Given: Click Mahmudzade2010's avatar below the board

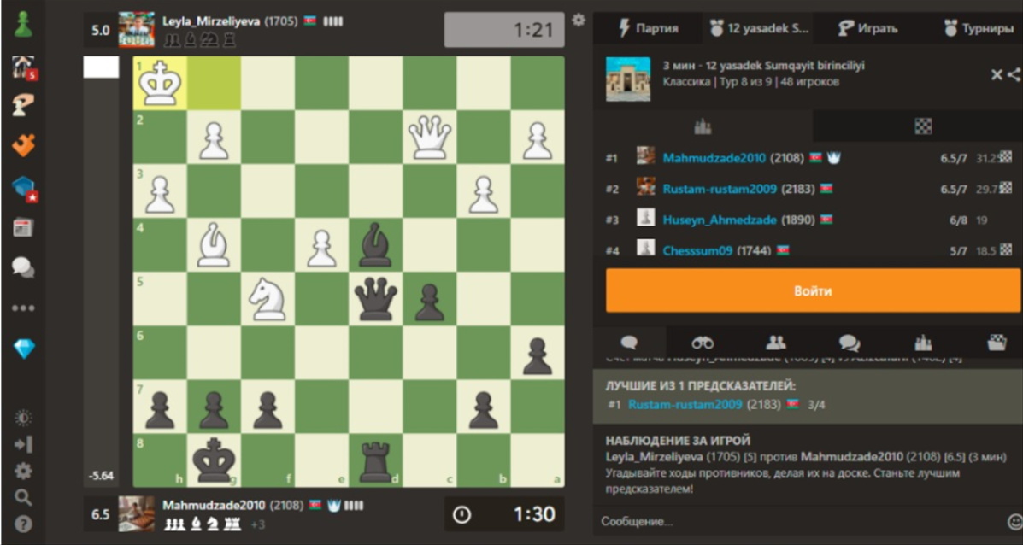Looking at the screenshot, I should pyautogui.click(x=137, y=513).
